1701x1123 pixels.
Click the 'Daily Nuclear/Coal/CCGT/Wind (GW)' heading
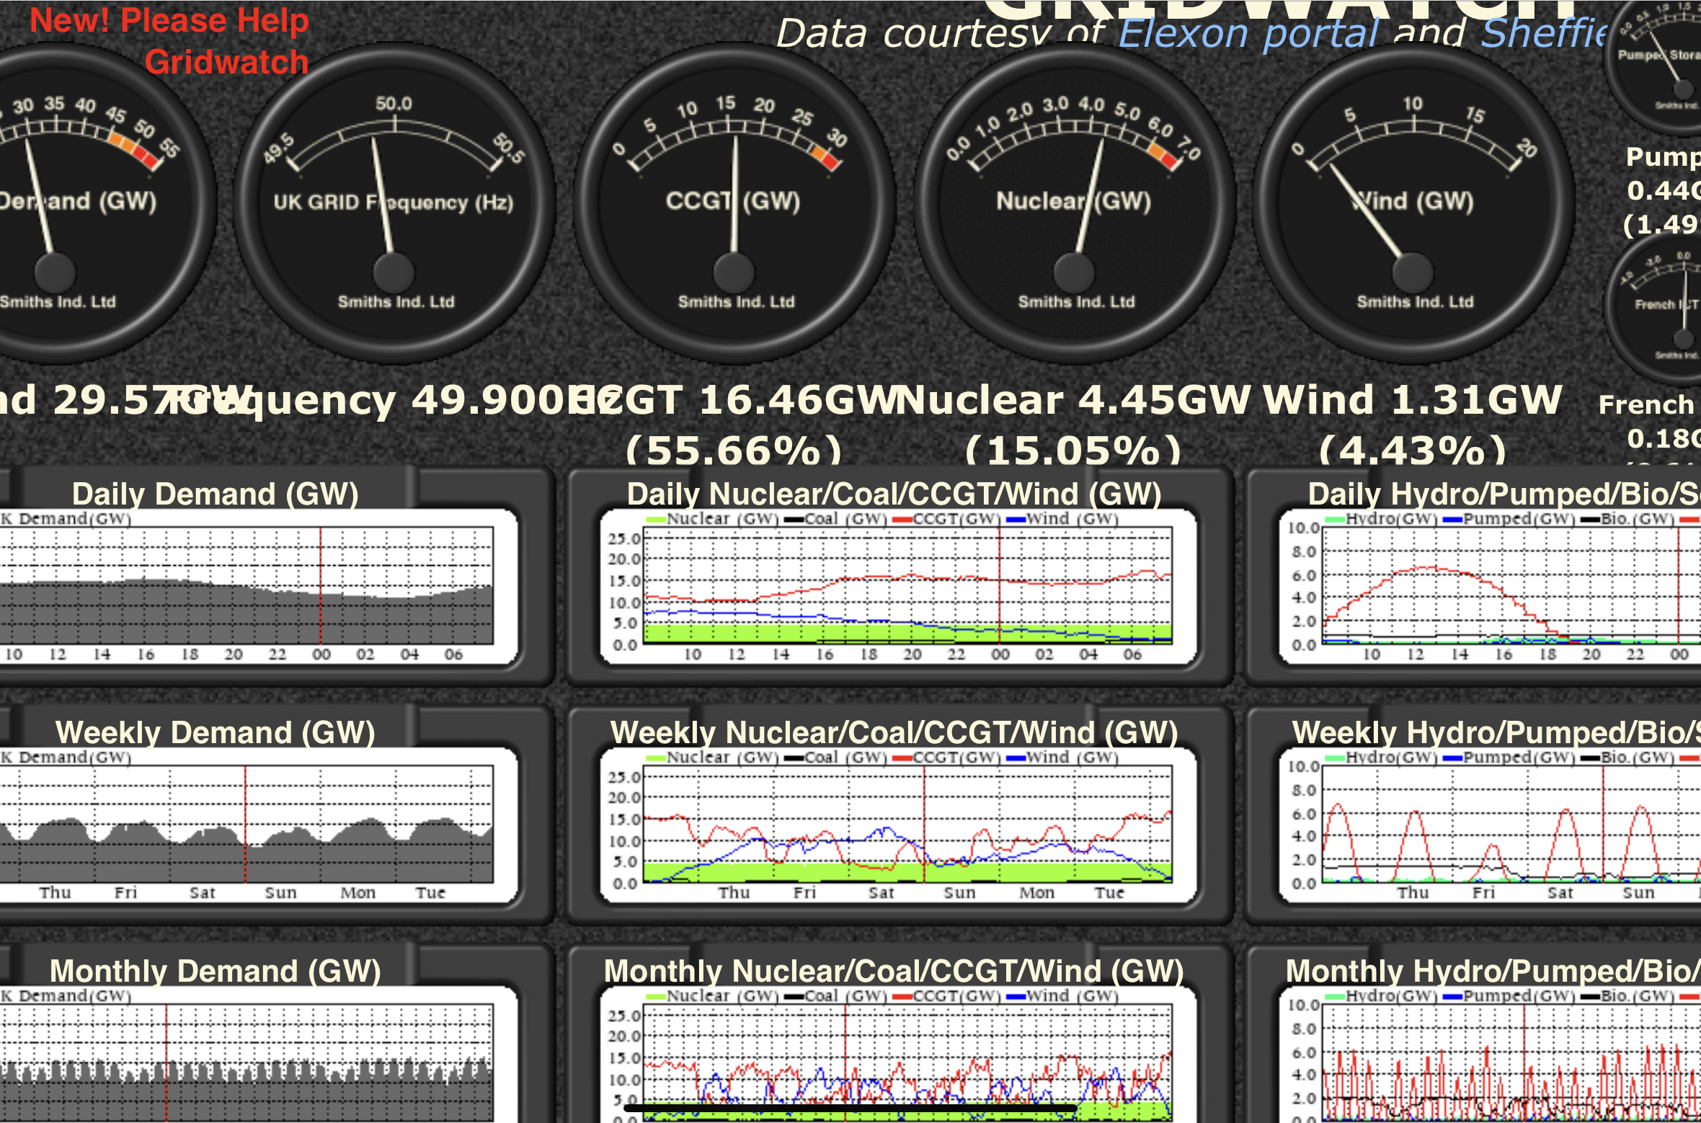tap(894, 494)
